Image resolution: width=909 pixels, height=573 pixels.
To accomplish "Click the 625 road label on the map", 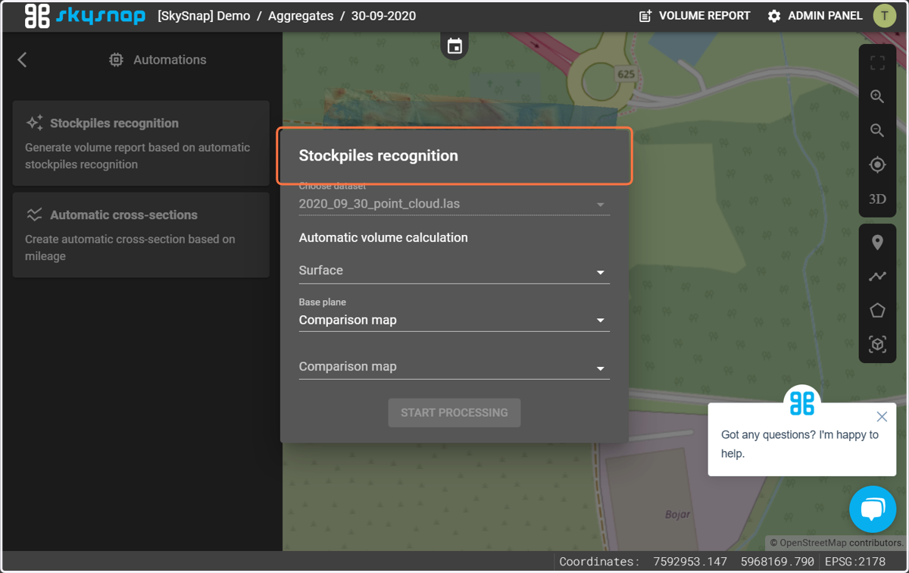I will coord(626,74).
